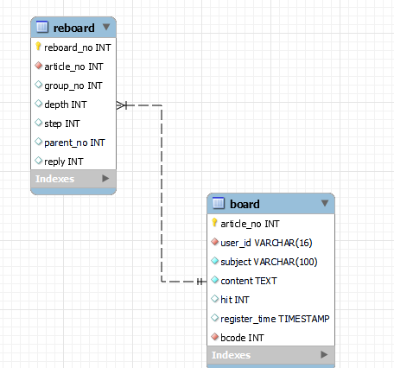Click the register_time column diamond icon
Screen dimensions: 394x368
click(214, 318)
